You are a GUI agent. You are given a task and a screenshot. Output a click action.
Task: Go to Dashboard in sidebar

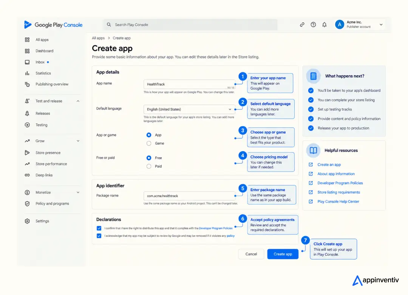45,51
